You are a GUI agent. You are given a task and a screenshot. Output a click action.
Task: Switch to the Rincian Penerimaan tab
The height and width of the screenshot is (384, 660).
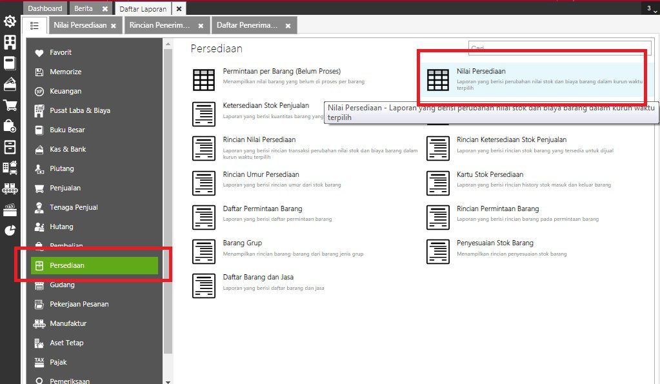pyautogui.click(x=159, y=25)
